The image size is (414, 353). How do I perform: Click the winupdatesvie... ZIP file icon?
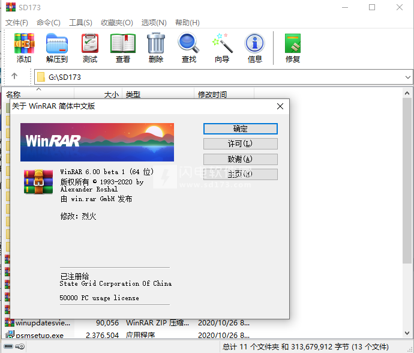click(x=10, y=322)
